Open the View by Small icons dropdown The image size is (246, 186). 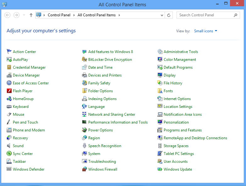(205, 31)
